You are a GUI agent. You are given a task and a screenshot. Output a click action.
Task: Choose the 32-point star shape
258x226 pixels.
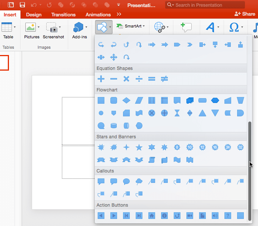point(240,148)
